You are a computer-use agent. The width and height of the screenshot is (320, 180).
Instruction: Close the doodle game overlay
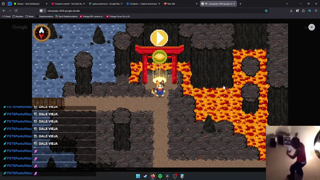[311, 27]
